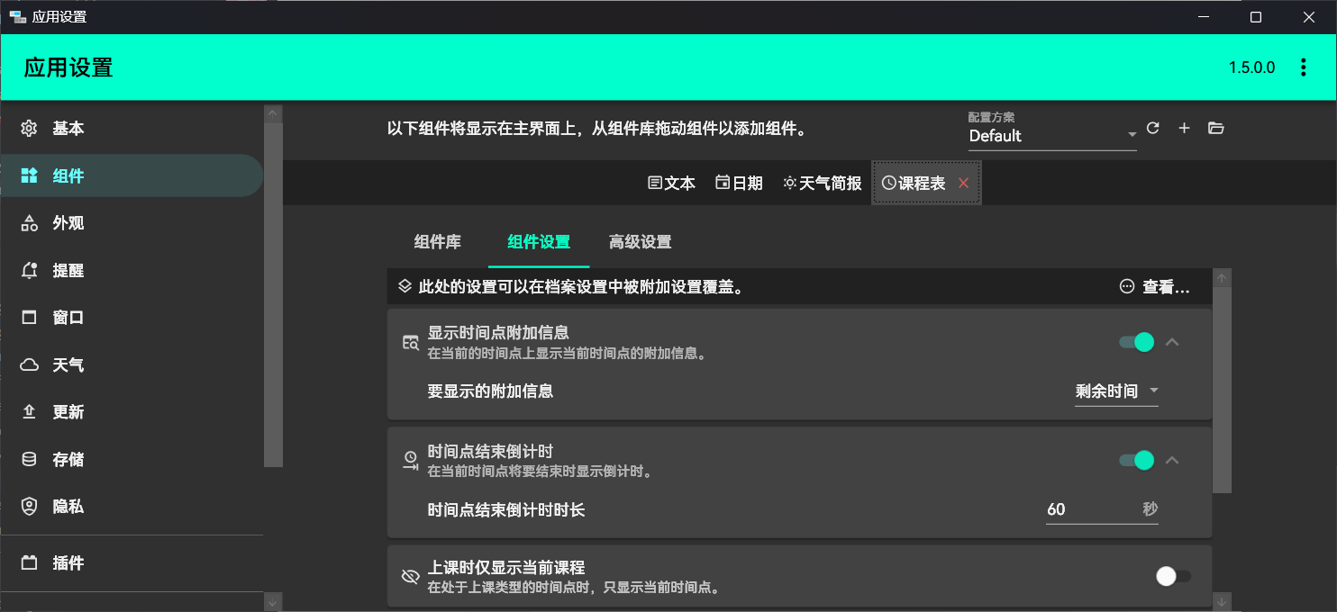Click the refresh configuration profile icon
This screenshot has width=1337, height=612.
(x=1152, y=128)
